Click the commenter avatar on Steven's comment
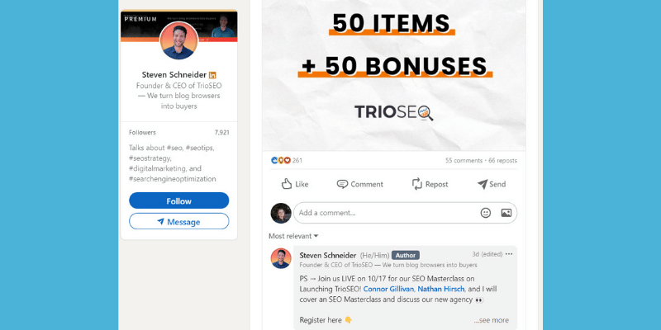661x330 pixels. 281,258
